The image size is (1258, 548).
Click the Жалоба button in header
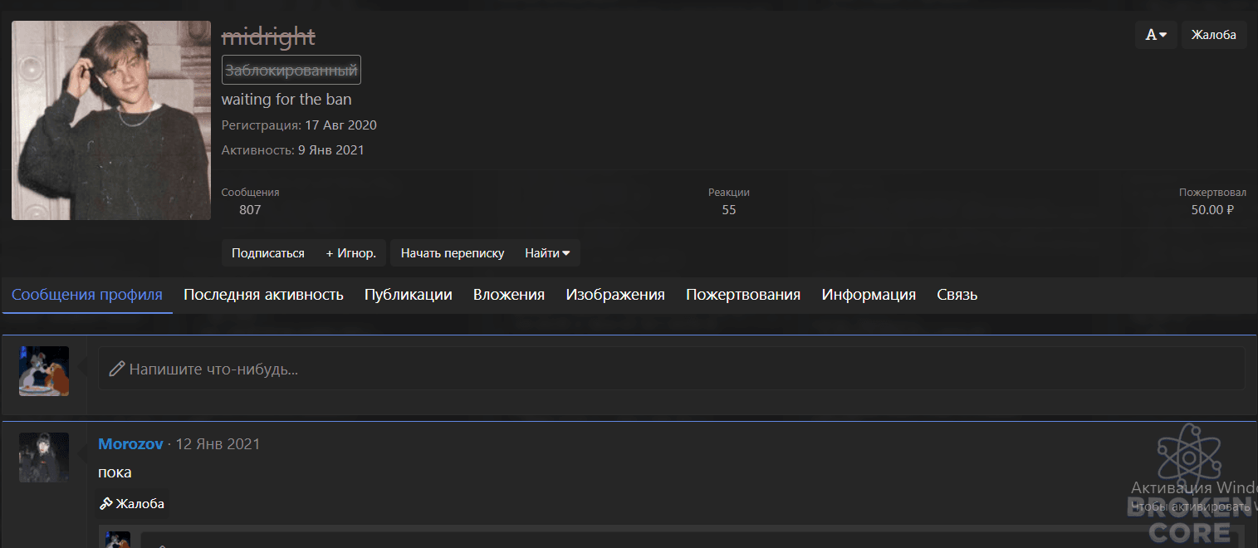click(x=1213, y=35)
